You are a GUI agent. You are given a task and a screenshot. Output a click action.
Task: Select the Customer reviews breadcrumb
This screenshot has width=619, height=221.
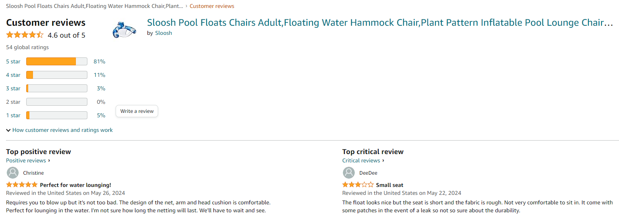[x=212, y=6]
